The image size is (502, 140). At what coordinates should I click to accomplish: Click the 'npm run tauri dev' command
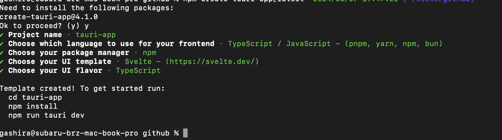click(x=46, y=115)
